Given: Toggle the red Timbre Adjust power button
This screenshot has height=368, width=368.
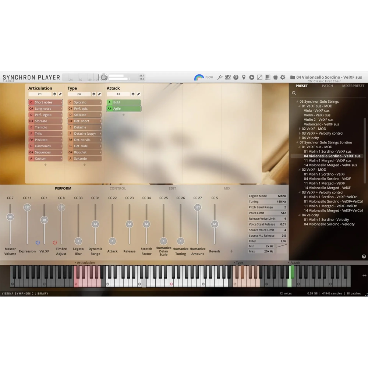Looking at the screenshot, I should tap(55, 243).
